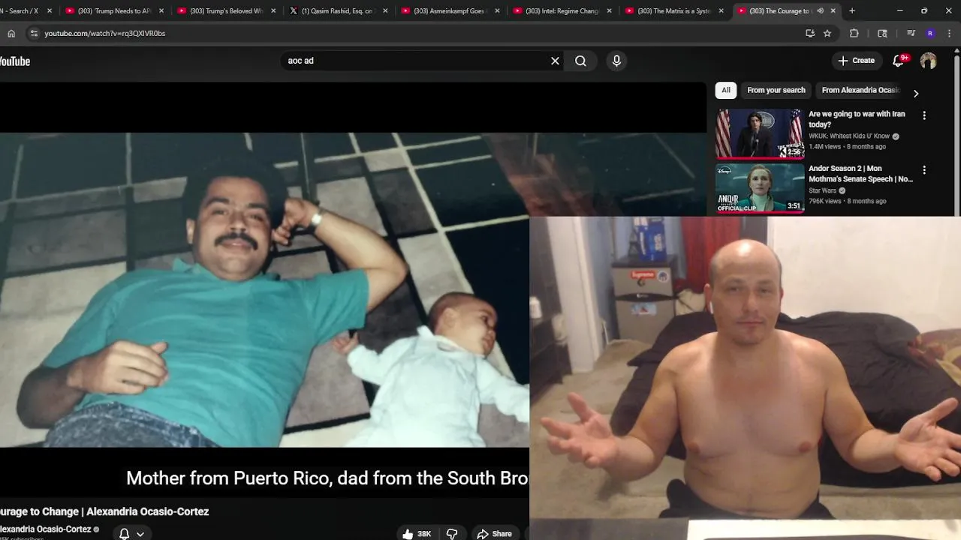Close the Qasim Rashid X tab
Image resolution: width=961 pixels, height=540 pixels.
tap(385, 11)
